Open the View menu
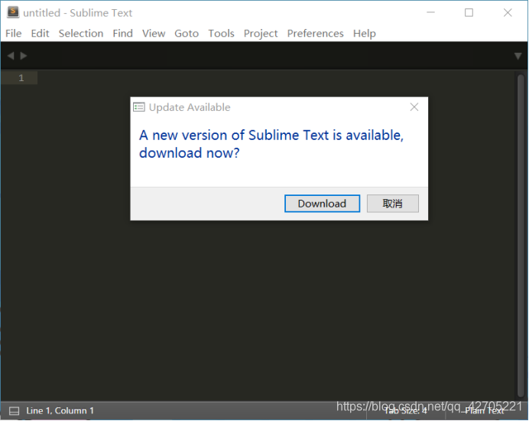 [x=154, y=34]
